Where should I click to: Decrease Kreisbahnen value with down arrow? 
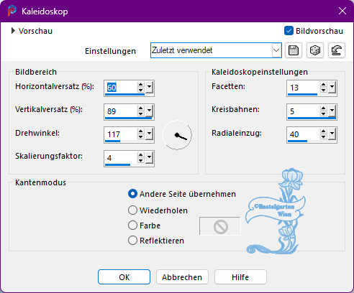[x=324, y=113]
